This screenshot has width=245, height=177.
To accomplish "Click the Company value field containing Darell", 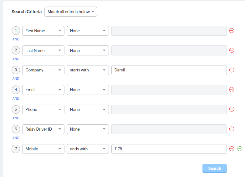I will tap(169, 70).
